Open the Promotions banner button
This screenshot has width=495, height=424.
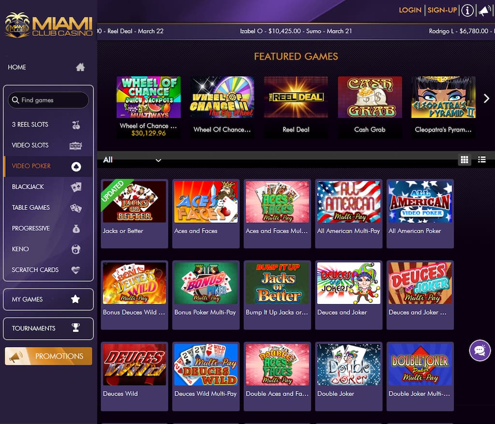48,356
